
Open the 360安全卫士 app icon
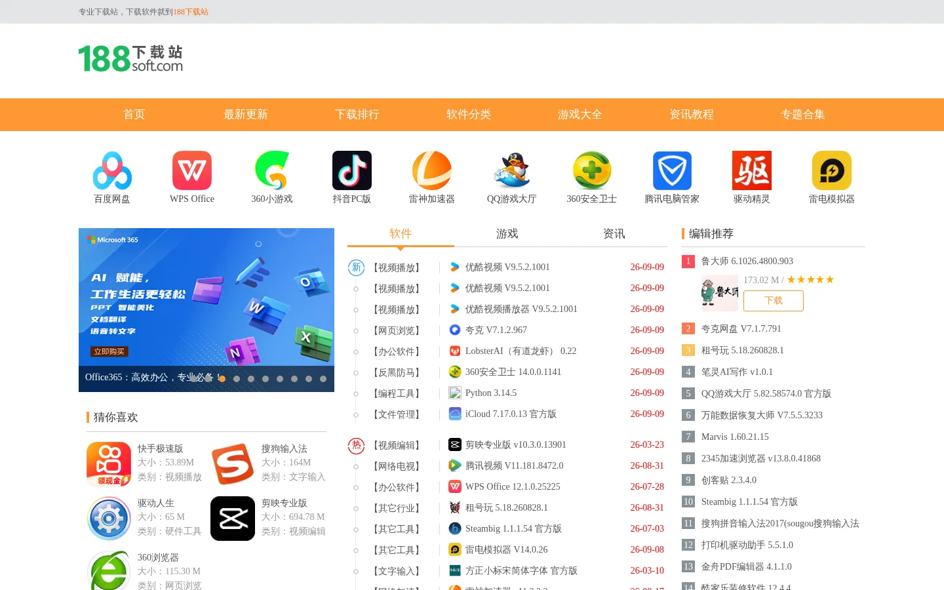pos(592,170)
